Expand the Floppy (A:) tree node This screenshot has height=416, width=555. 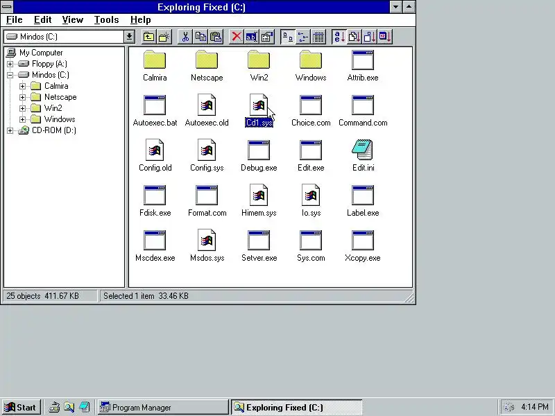pyautogui.click(x=10, y=64)
